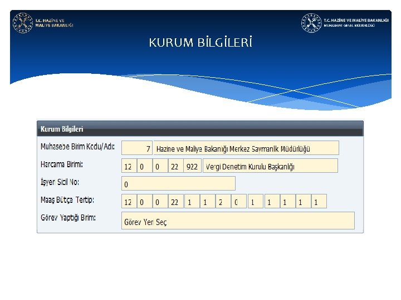Open the Görev Yeri Seç selection field

click(238, 221)
